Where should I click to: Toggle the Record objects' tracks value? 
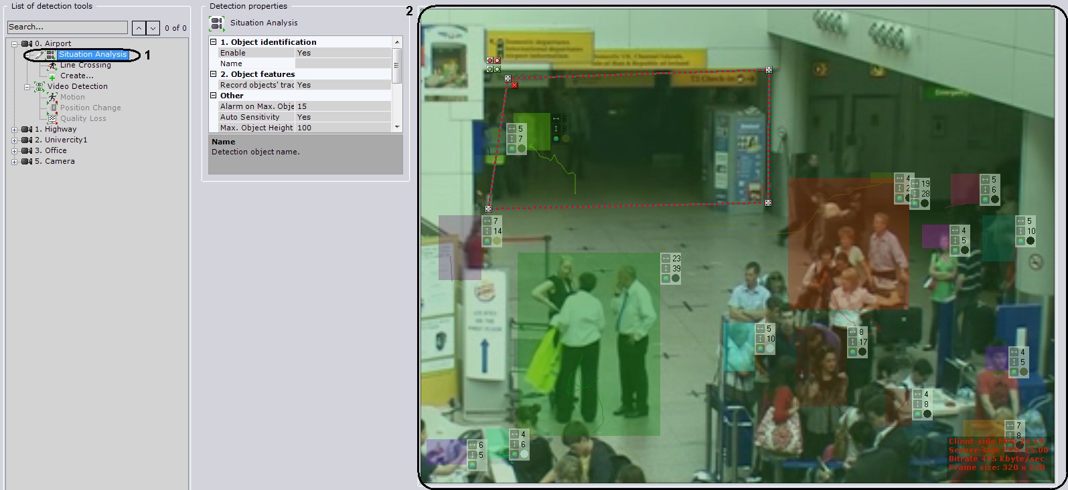[342, 85]
